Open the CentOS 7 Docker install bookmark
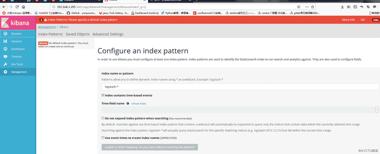 tap(49, 13)
